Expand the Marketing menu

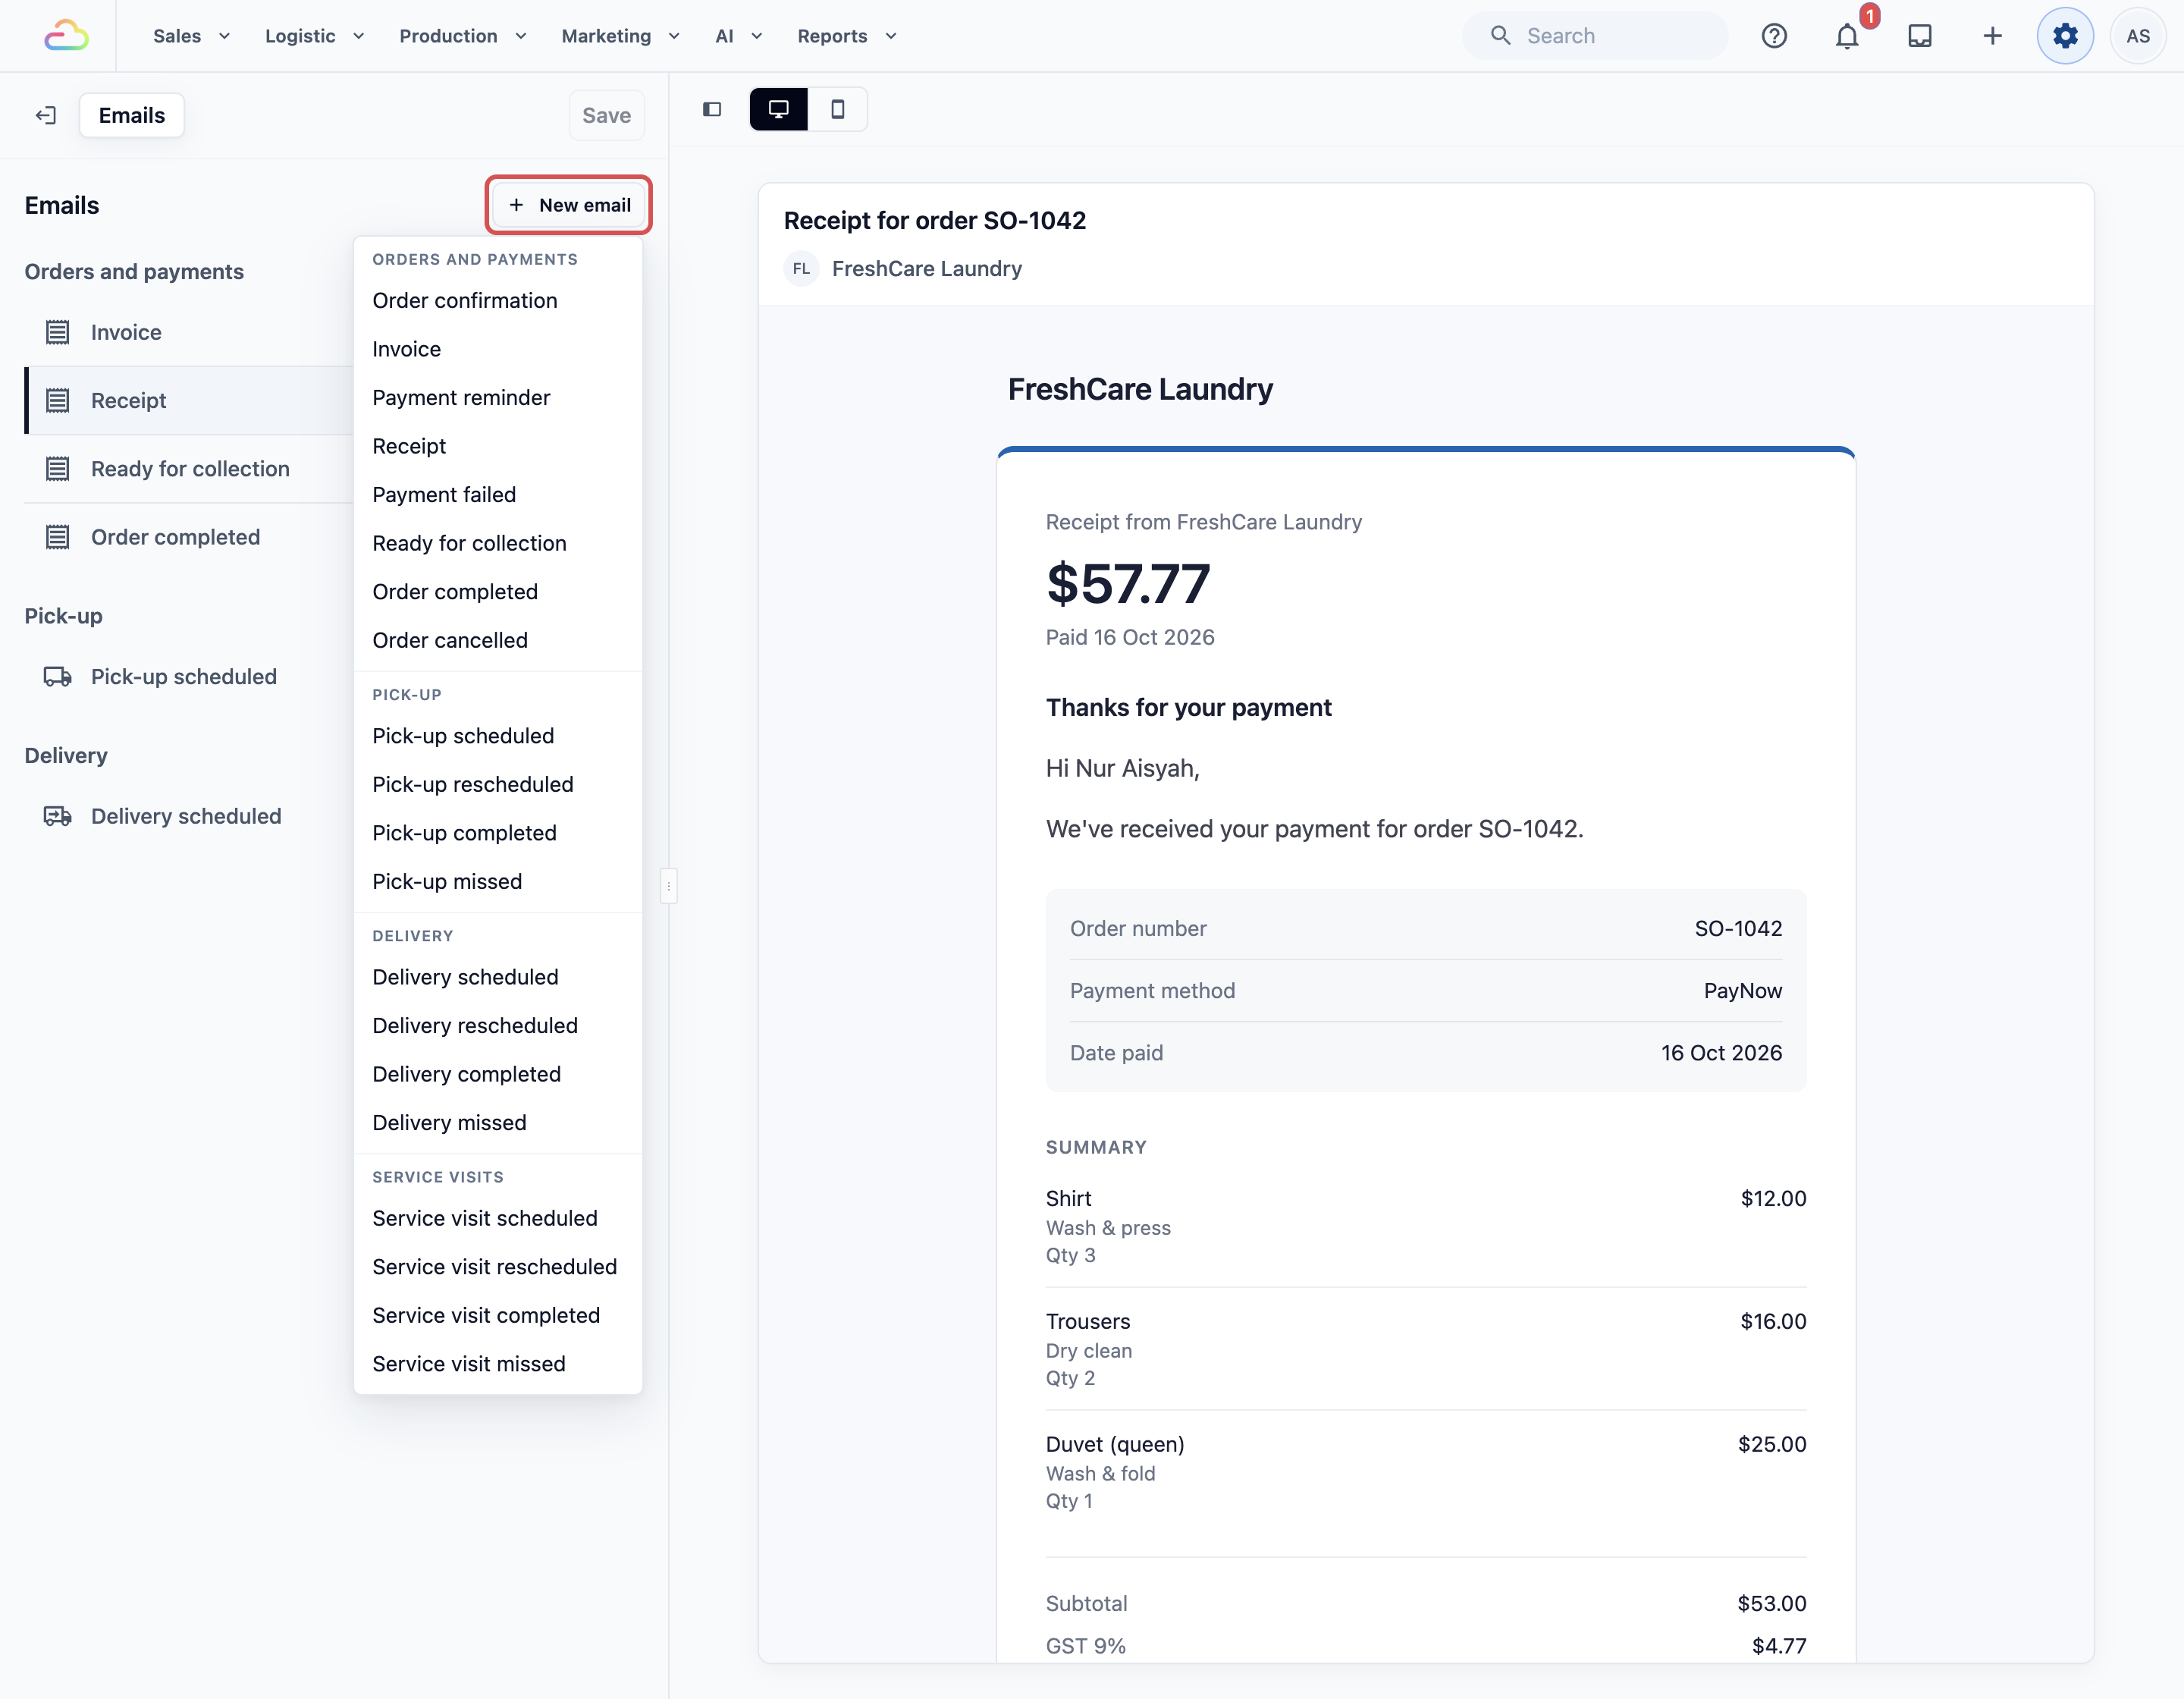point(620,36)
